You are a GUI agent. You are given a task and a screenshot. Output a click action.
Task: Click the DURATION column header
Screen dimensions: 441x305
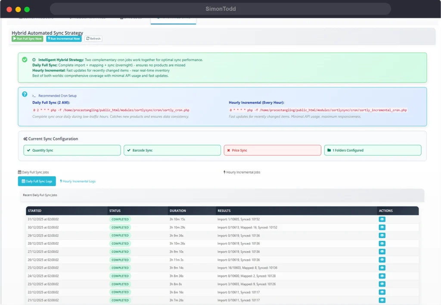pos(178,211)
